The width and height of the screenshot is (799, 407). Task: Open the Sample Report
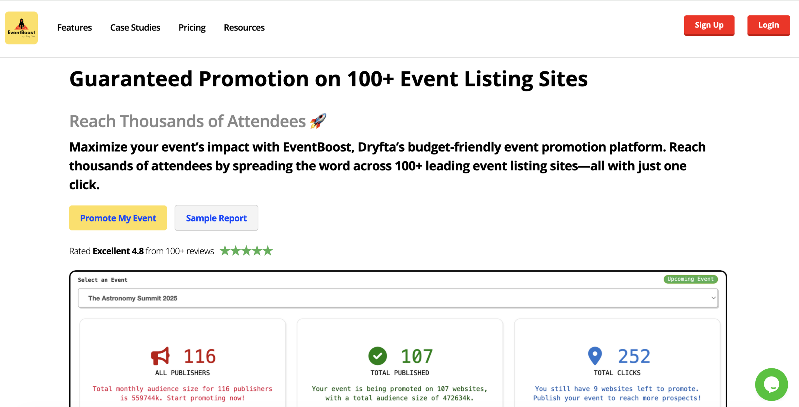[216, 218]
